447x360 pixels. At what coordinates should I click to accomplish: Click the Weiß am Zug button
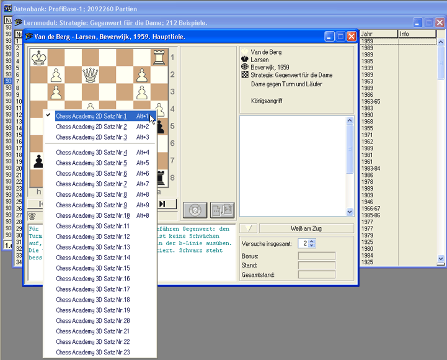(306, 228)
